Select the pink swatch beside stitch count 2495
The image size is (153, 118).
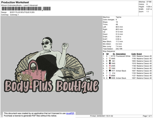click(110, 66)
